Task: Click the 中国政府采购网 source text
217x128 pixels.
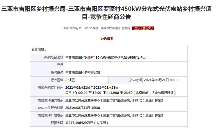Action: 110,28
